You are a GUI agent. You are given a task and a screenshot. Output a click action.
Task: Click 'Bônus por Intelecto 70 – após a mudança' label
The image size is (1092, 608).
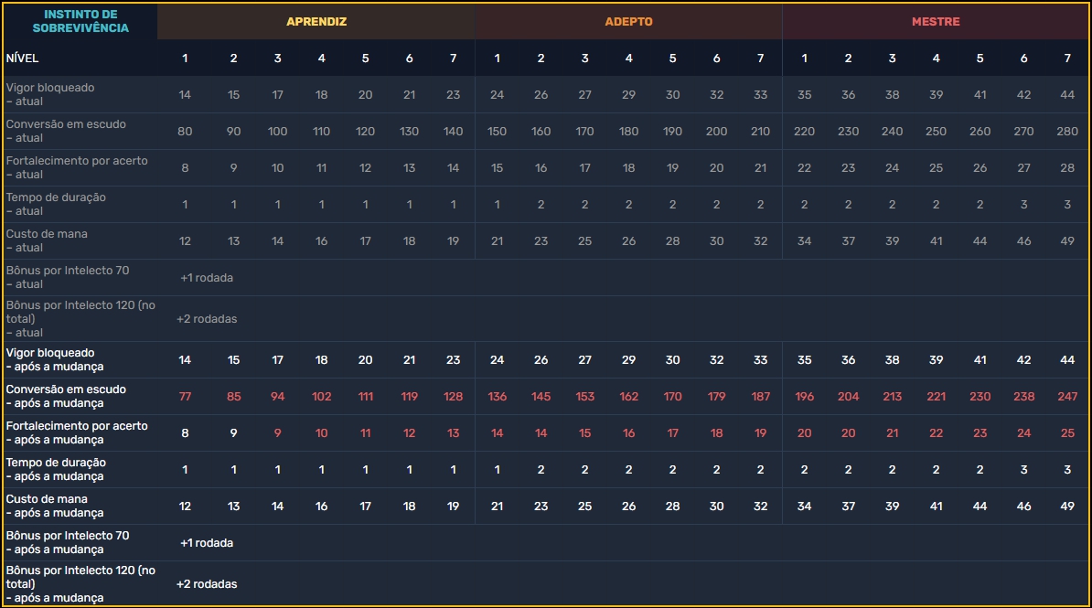click(x=68, y=542)
